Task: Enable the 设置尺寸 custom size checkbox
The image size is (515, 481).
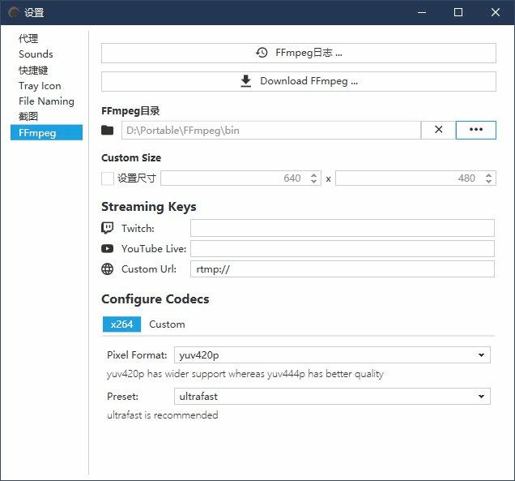Action: 108,178
